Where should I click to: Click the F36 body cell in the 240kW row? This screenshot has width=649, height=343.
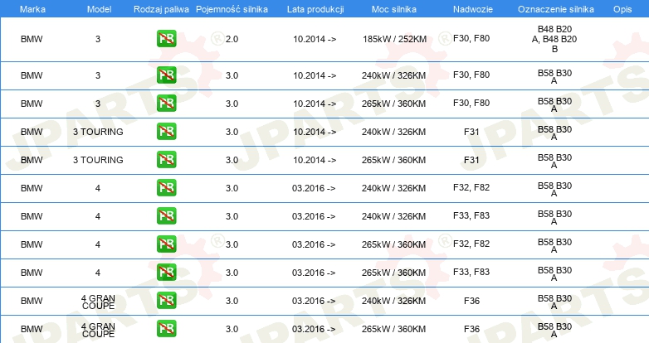point(471,301)
